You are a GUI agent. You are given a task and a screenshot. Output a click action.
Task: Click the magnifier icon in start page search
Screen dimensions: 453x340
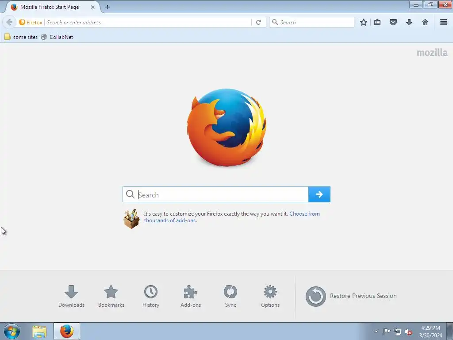(131, 194)
